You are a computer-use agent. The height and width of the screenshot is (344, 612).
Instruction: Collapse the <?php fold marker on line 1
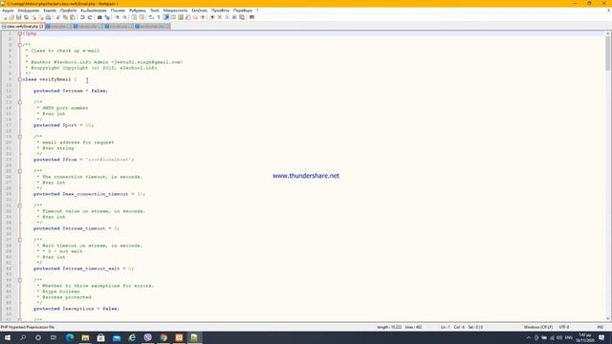(x=19, y=34)
